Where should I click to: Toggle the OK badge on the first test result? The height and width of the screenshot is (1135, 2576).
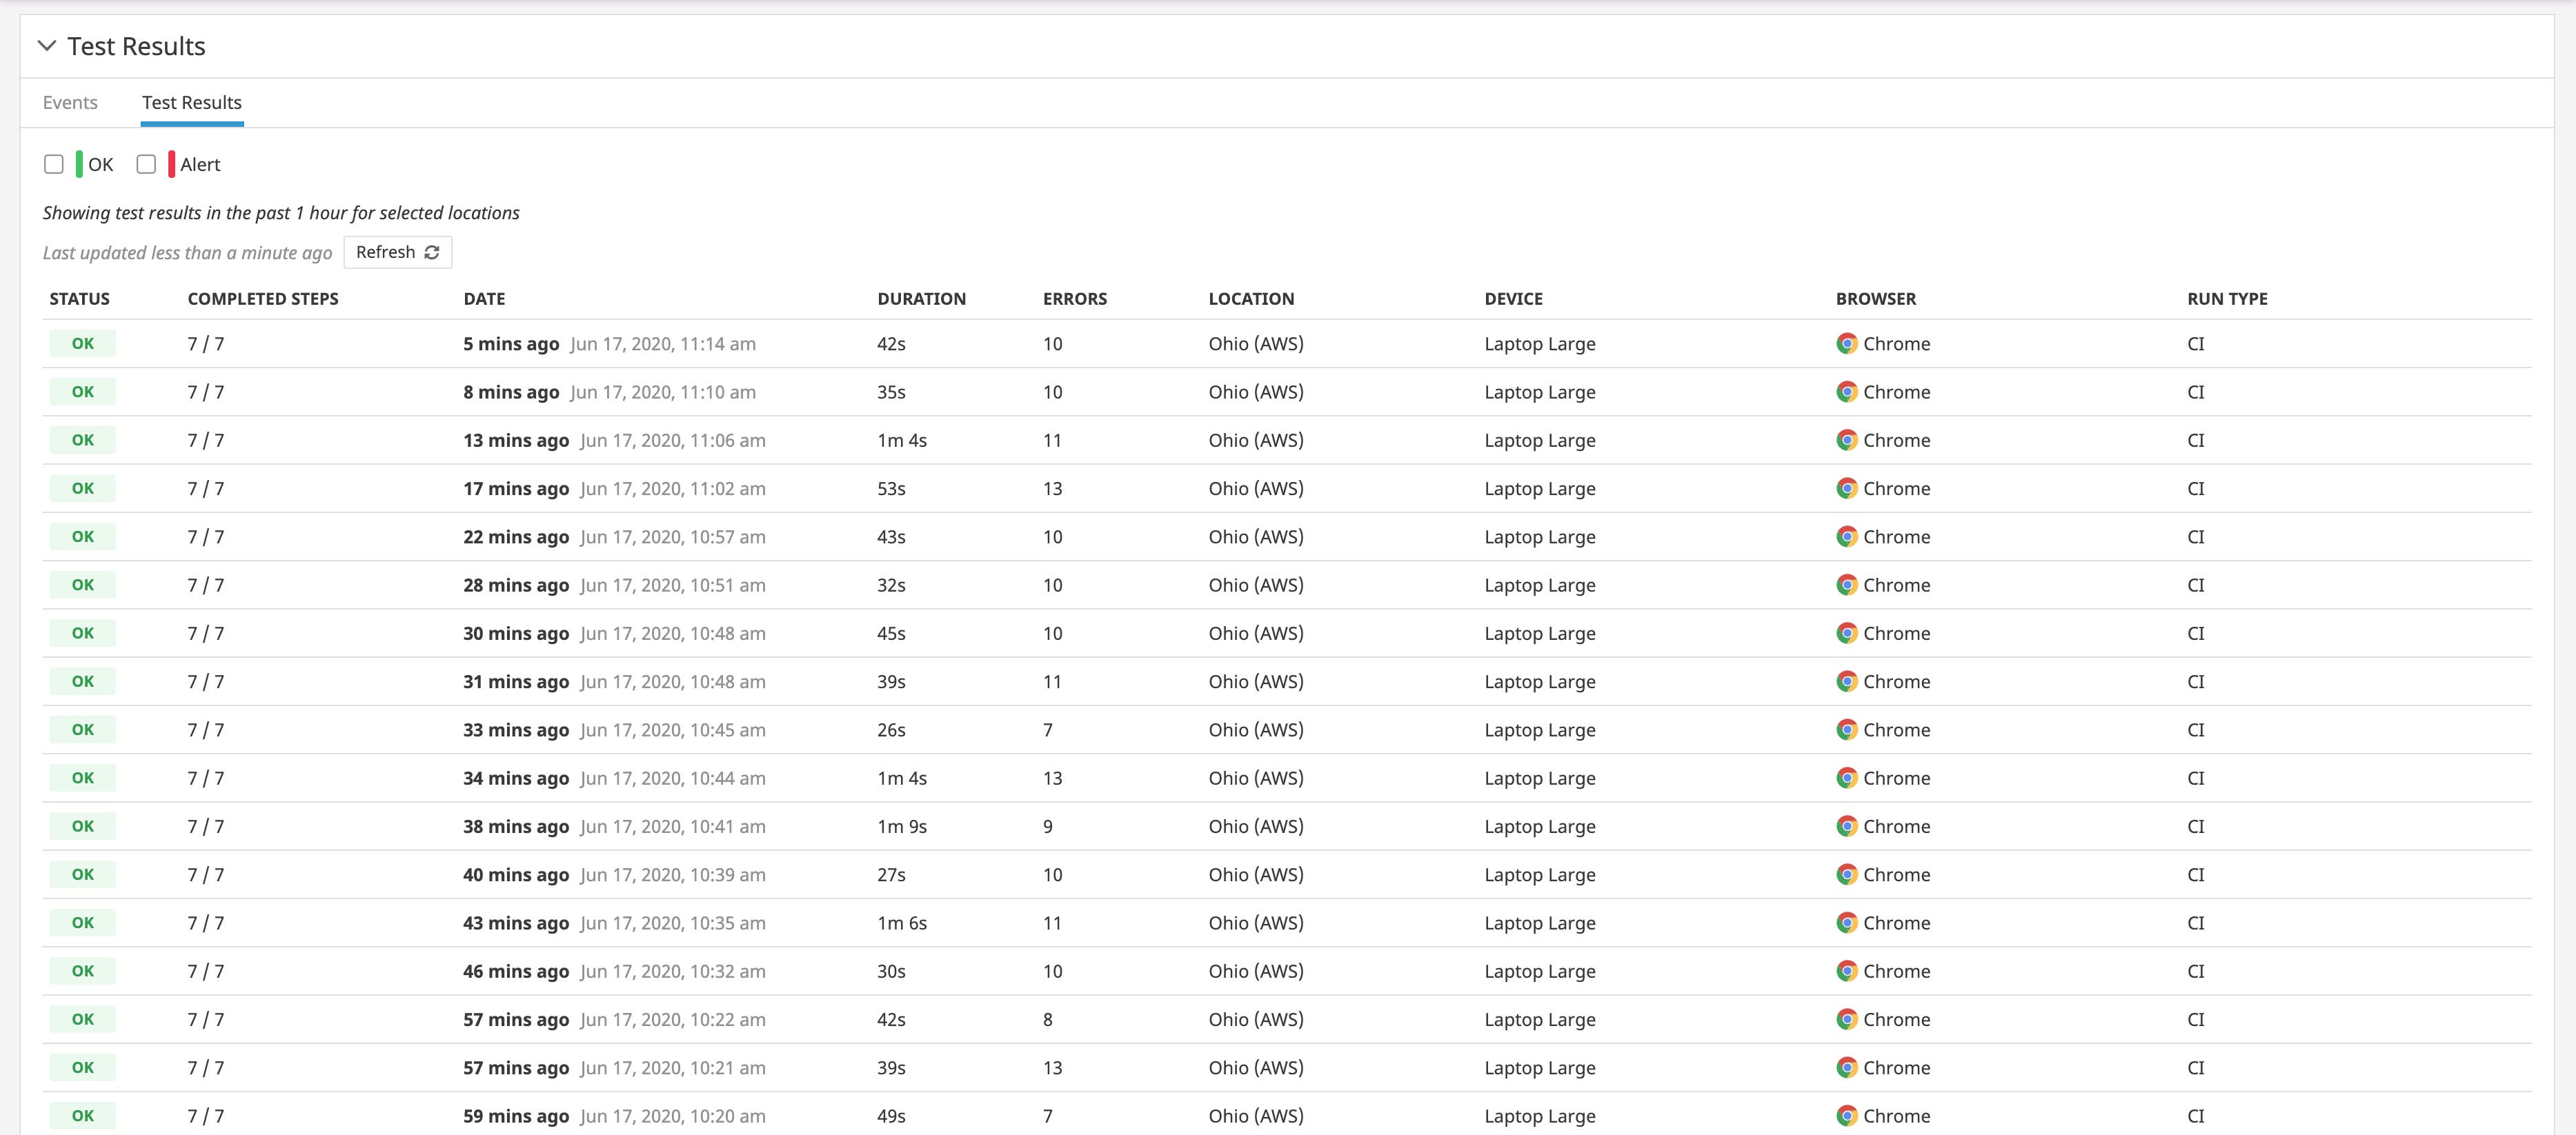click(x=82, y=343)
